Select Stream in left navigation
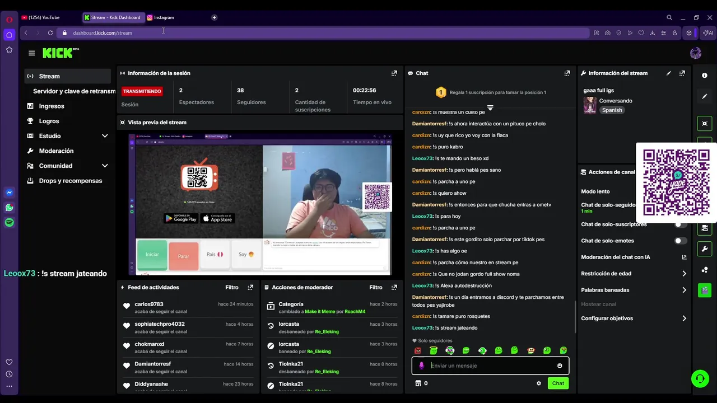Image resolution: width=717 pixels, height=403 pixels. (68, 76)
